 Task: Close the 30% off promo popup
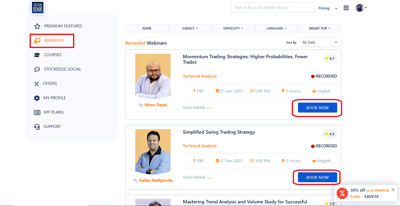pyautogui.click(x=393, y=190)
